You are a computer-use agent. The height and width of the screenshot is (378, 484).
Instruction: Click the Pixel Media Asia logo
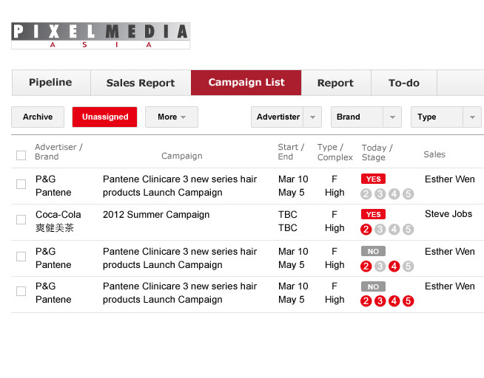101,35
